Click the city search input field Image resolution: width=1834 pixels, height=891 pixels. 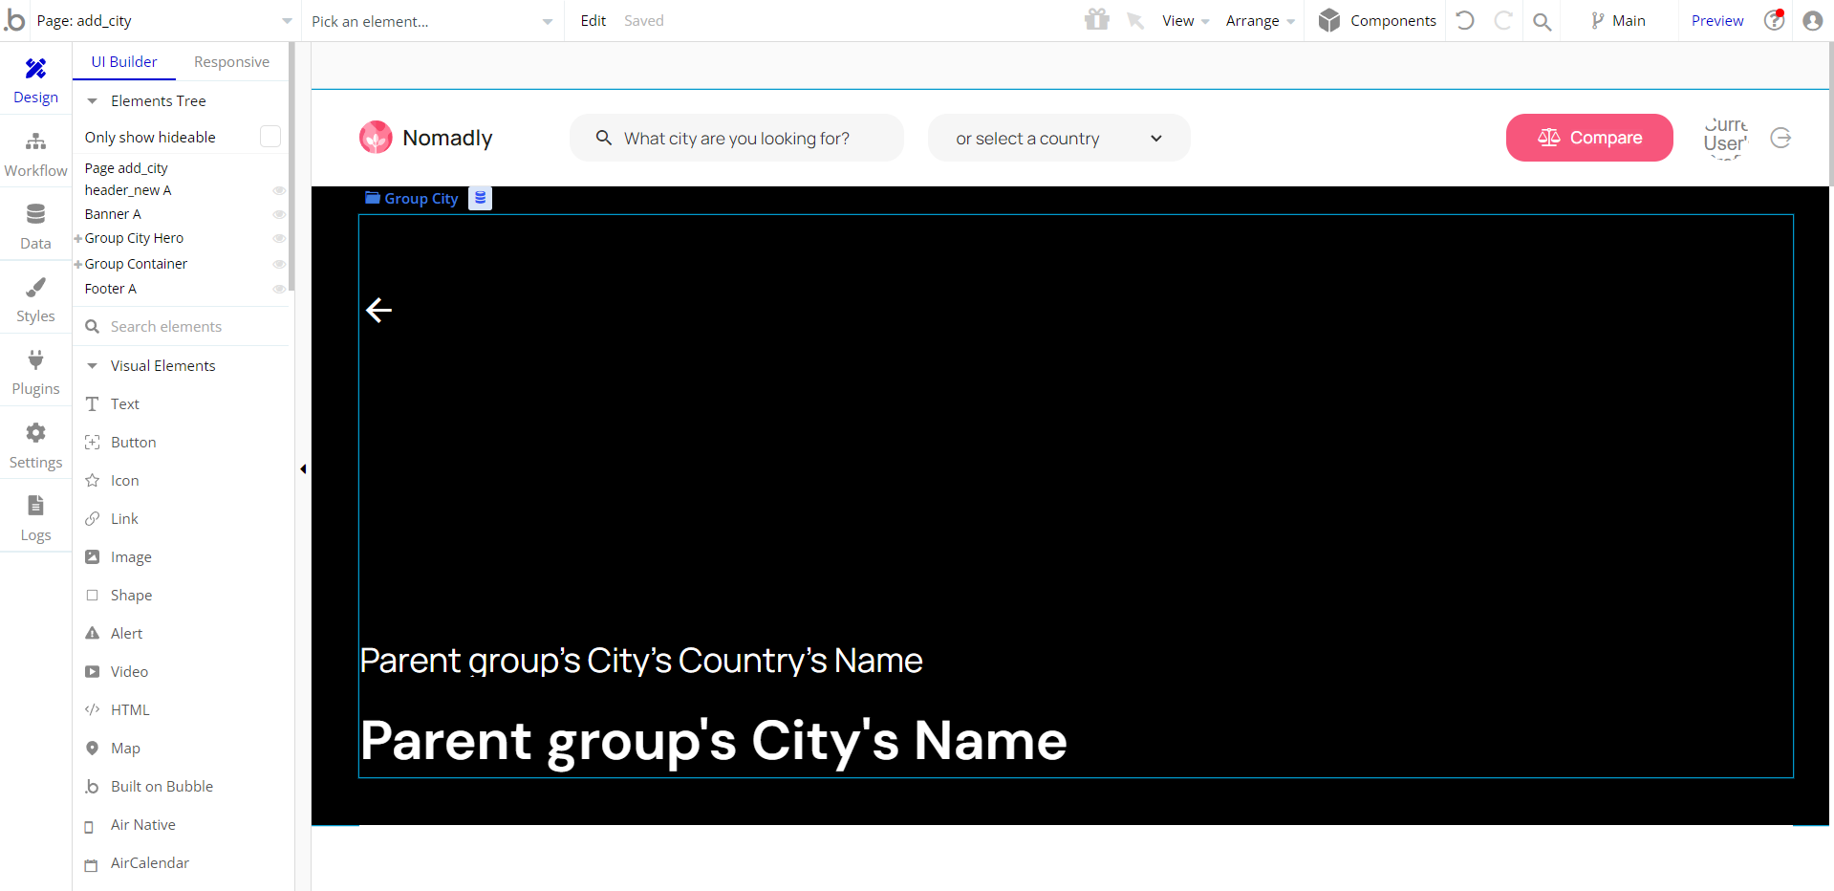coord(737,138)
